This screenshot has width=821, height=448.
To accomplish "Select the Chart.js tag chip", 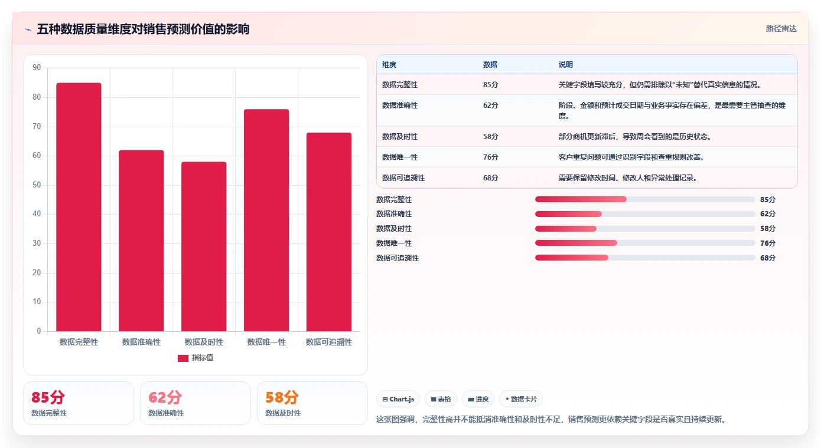I will click(x=399, y=399).
